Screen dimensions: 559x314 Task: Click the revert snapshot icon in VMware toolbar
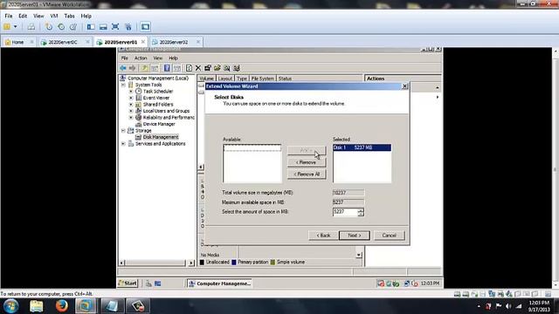(x=61, y=27)
